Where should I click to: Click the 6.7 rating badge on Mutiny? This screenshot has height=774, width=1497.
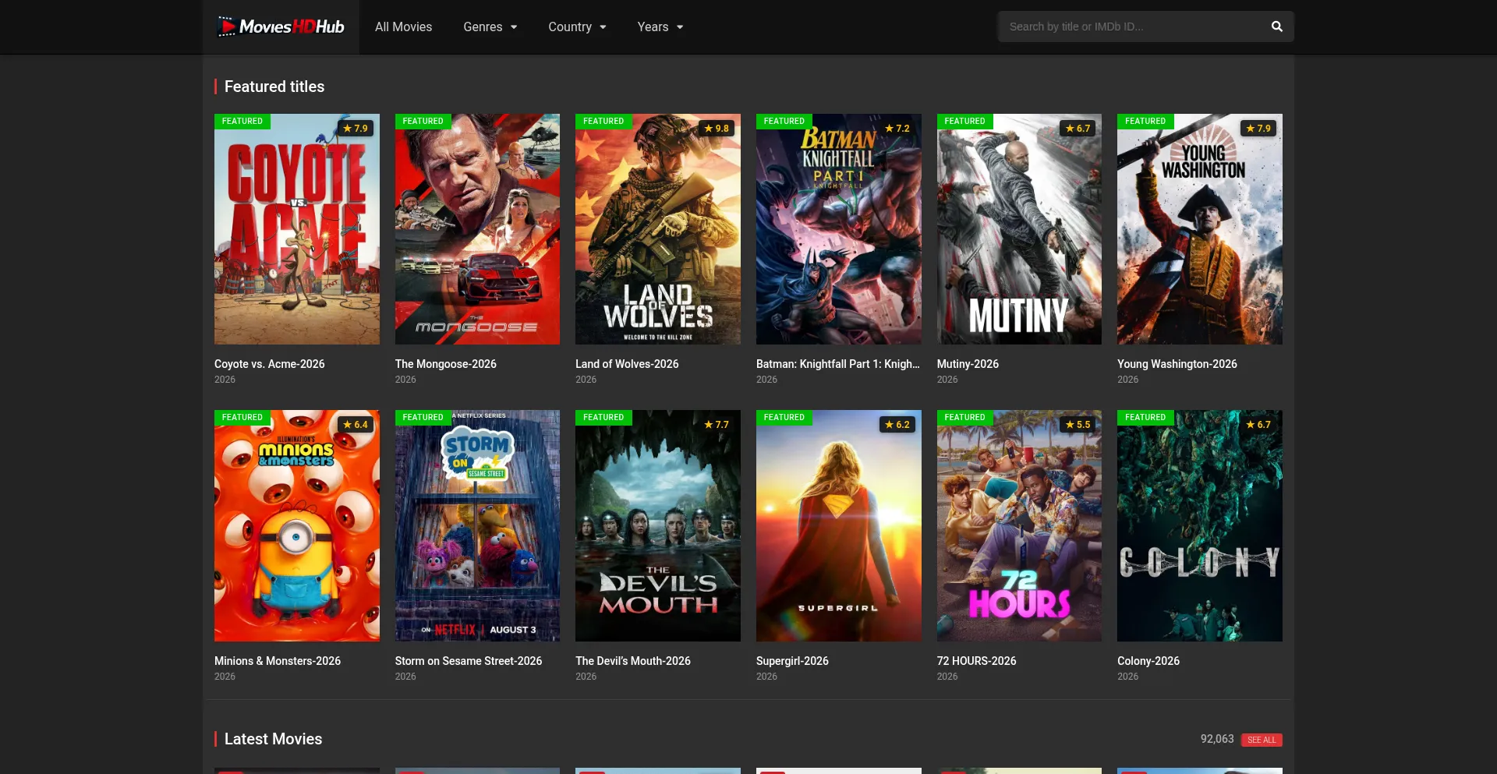pyautogui.click(x=1078, y=129)
